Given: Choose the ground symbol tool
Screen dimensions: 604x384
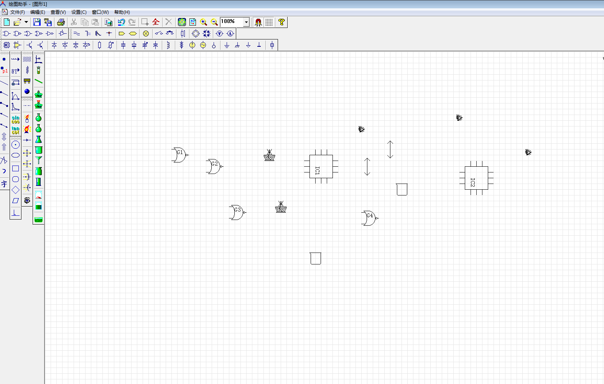Looking at the screenshot, I should pos(227,45).
